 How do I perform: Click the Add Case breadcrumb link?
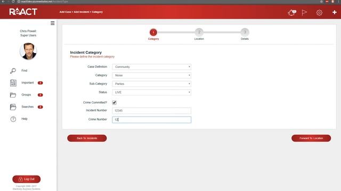click(x=65, y=12)
